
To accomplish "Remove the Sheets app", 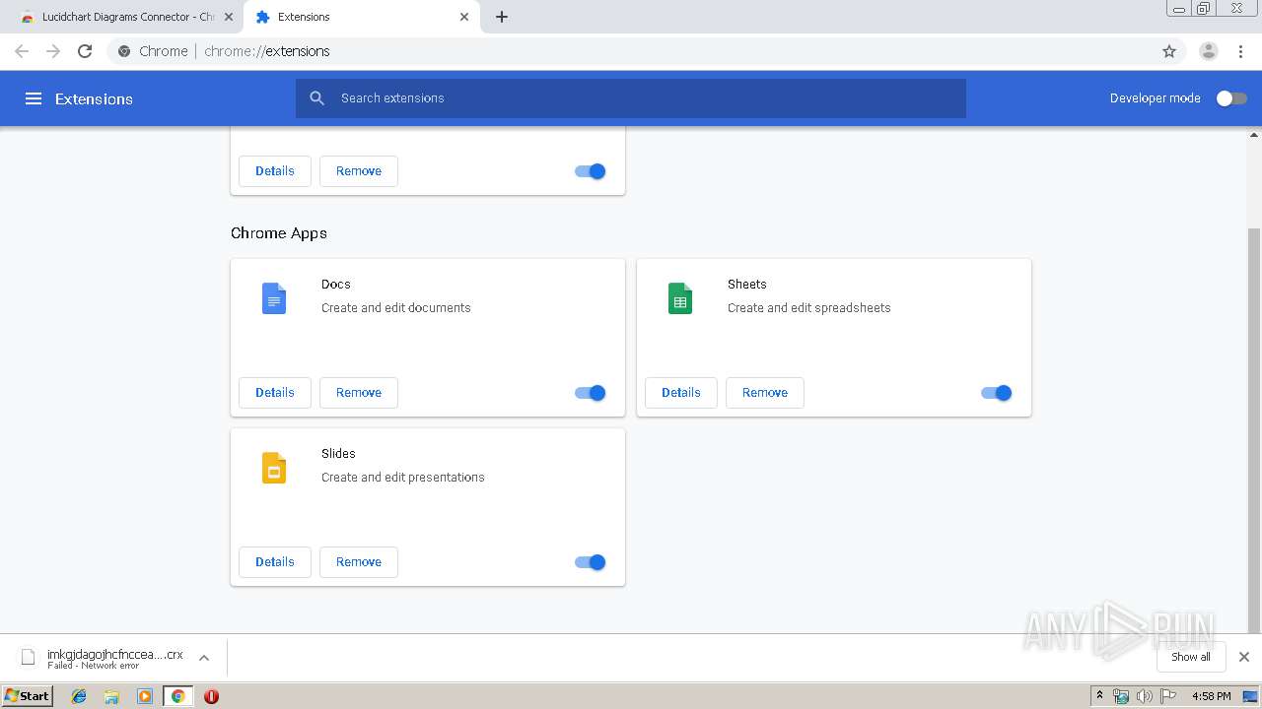I will tap(765, 393).
